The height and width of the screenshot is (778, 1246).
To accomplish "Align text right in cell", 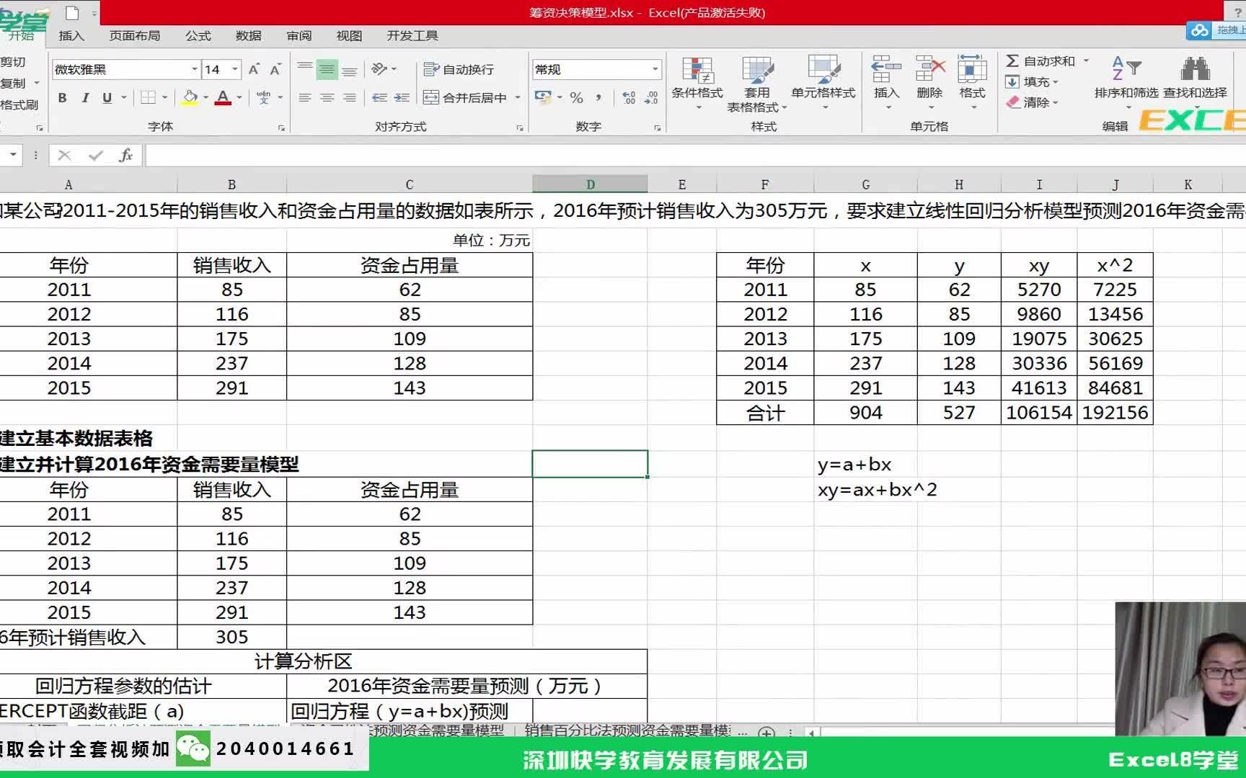I will tap(350, 98).
